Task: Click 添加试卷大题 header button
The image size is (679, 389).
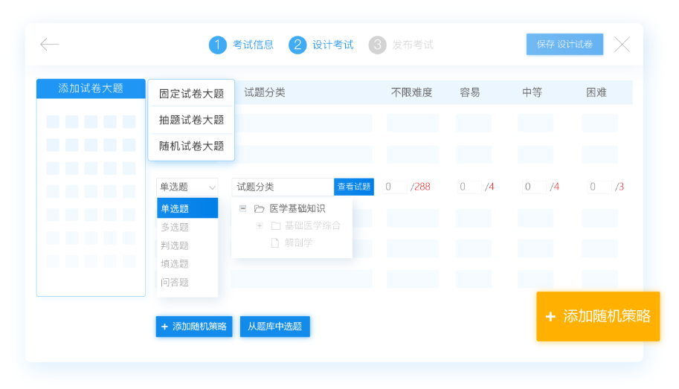Action: (x=91, y=89)
